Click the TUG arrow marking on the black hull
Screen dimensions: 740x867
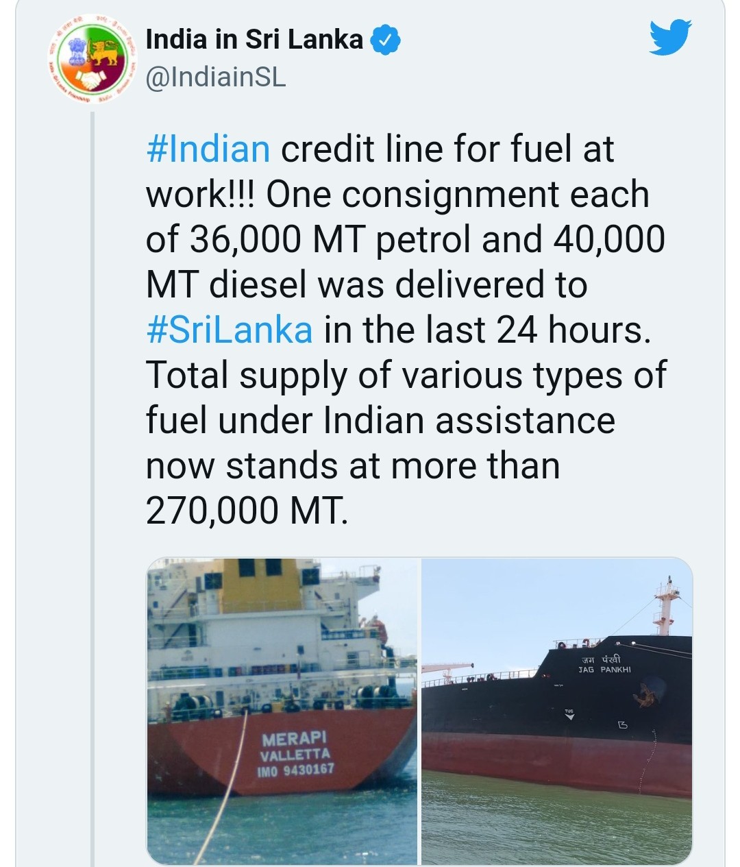[x=569, y=713]
